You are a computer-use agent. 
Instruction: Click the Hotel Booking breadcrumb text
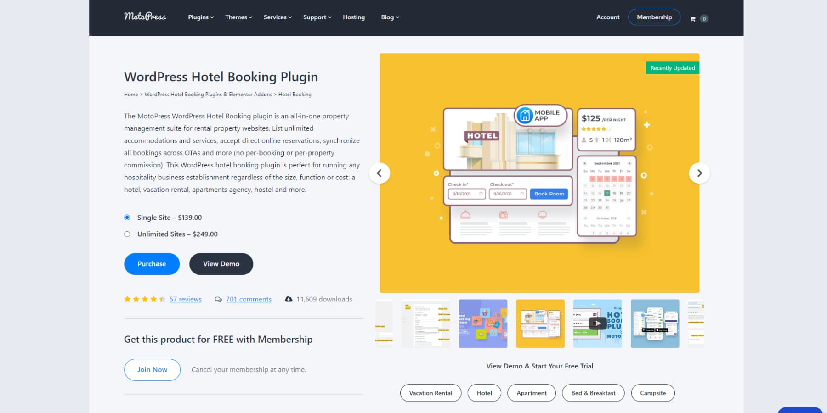tap(295, 95)
